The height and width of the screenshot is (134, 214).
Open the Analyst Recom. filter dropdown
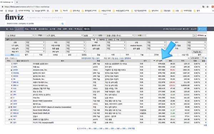click(x=157, y=46)
